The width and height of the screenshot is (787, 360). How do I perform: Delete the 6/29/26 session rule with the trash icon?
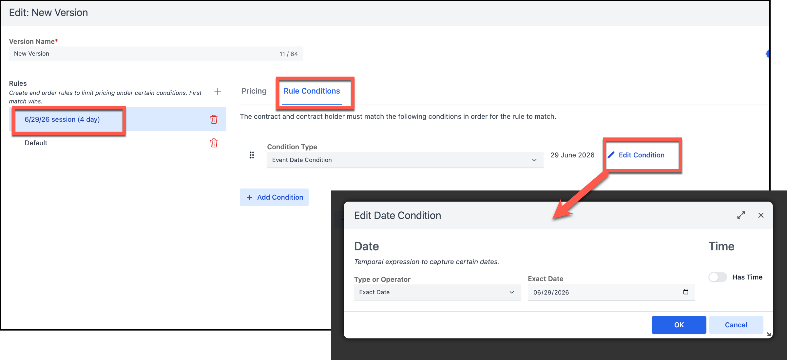point(214,119)
